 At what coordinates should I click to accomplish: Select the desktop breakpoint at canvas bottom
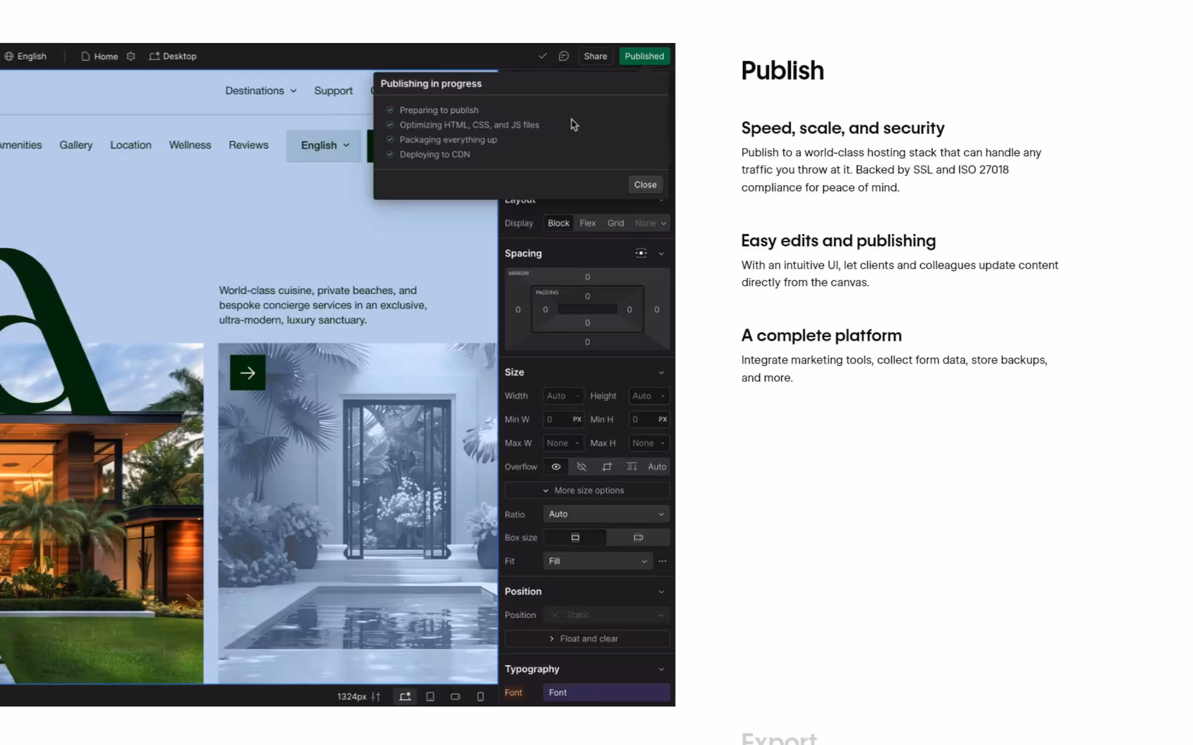click(405, 696)
